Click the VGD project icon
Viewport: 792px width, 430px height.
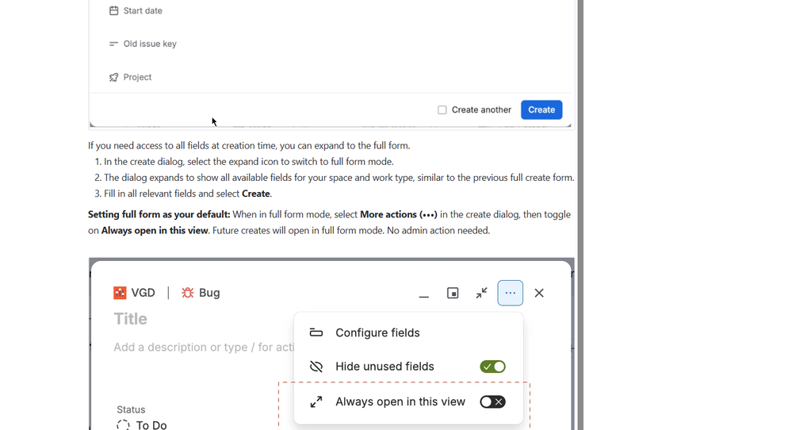click(120, 293)
